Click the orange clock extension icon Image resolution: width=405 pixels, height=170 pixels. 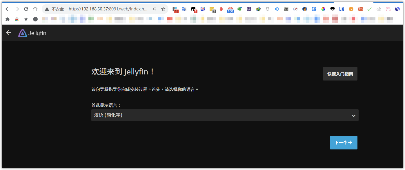point(351,9)
